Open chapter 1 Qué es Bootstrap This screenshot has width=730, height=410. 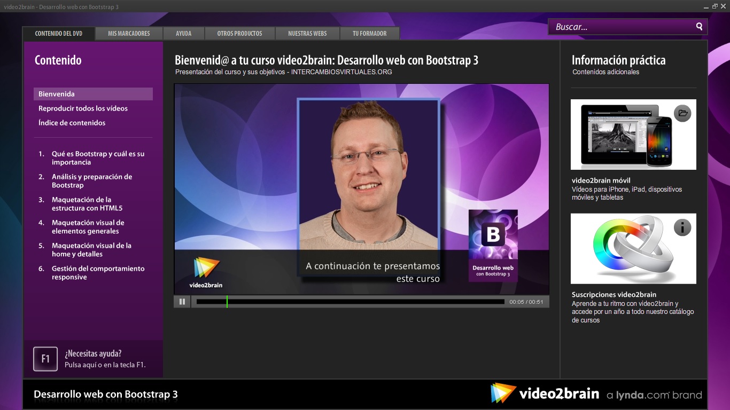(x=91, y=158)
